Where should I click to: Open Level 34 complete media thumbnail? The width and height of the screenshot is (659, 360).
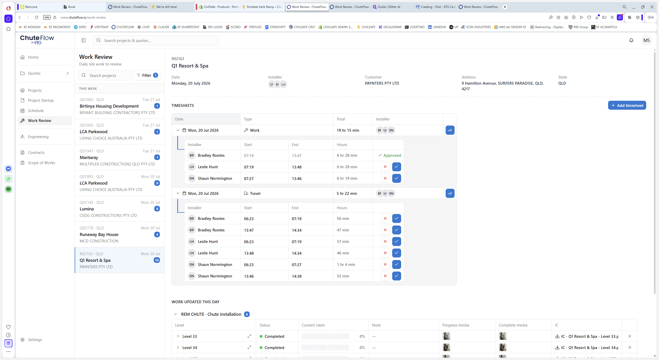pos(502,347)
